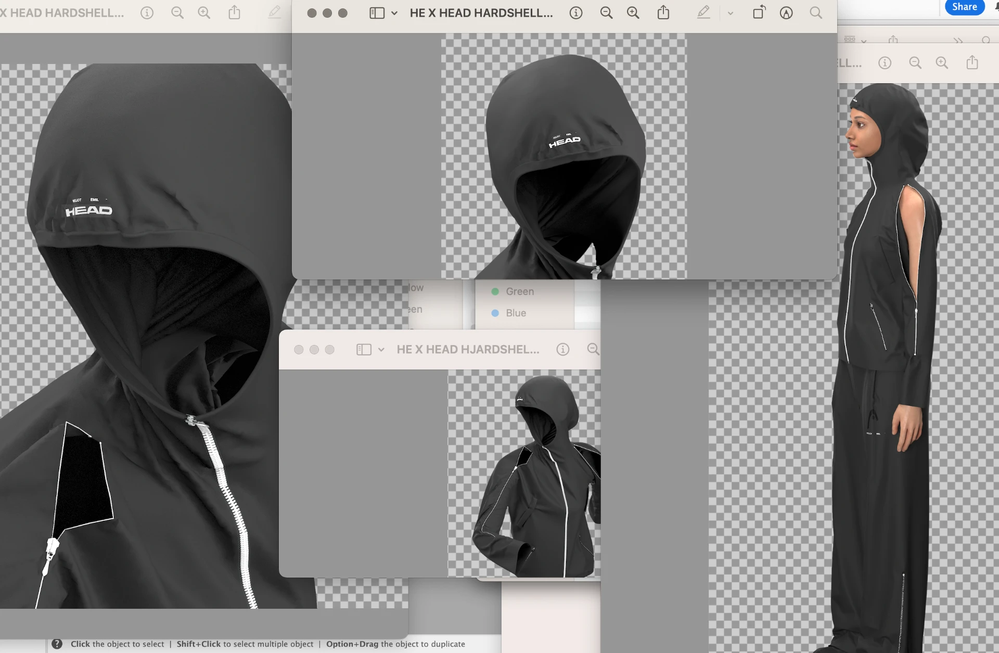
Task: Zoom out in the right side-view model window
Action: tap(915, 63)
